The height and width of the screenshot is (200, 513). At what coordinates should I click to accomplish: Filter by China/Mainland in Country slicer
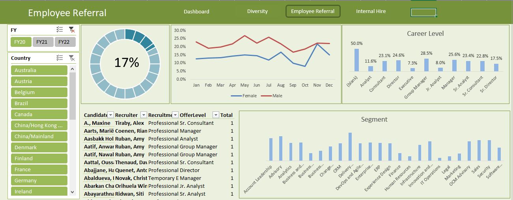pos(39,136)
